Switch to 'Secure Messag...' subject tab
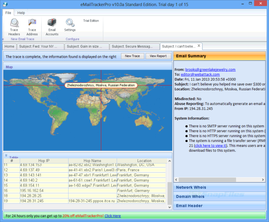This screenshot has width=269, height=222. click(x=134, y=47)
